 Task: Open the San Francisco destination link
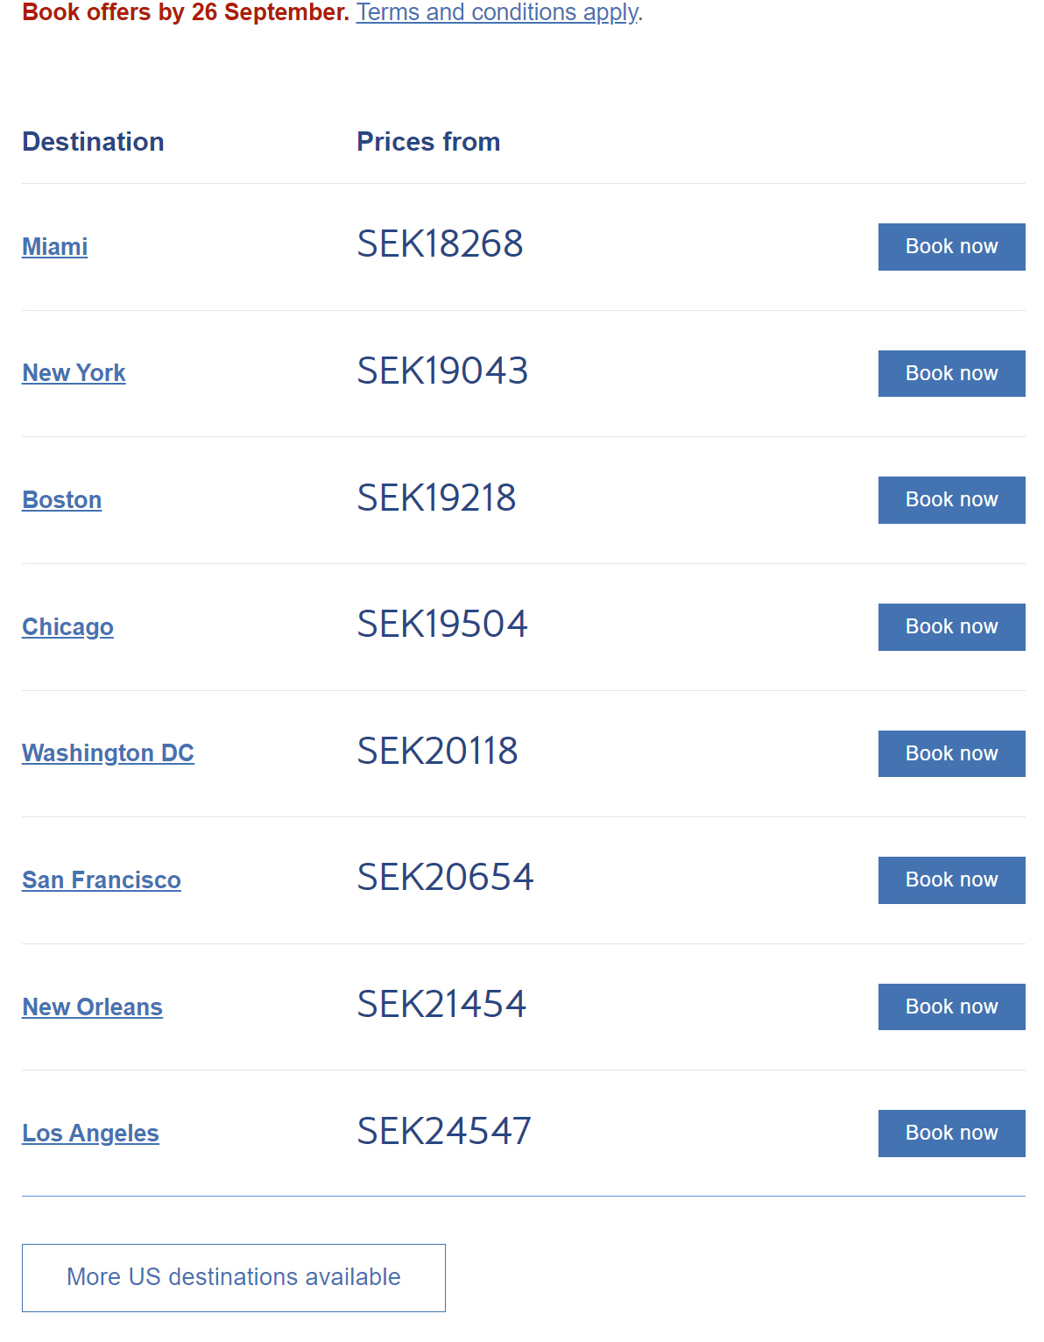point(101,880)
